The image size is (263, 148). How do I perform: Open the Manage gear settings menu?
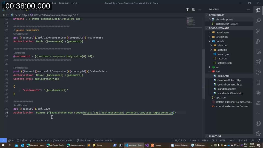tap(258, 133)
